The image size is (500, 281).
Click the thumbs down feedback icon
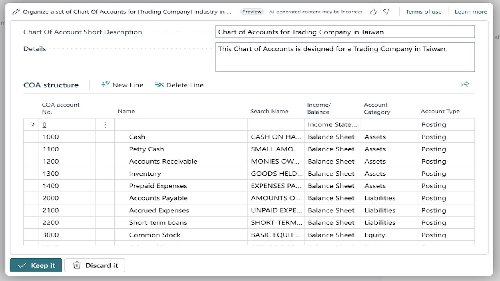(x=386, y=12)
